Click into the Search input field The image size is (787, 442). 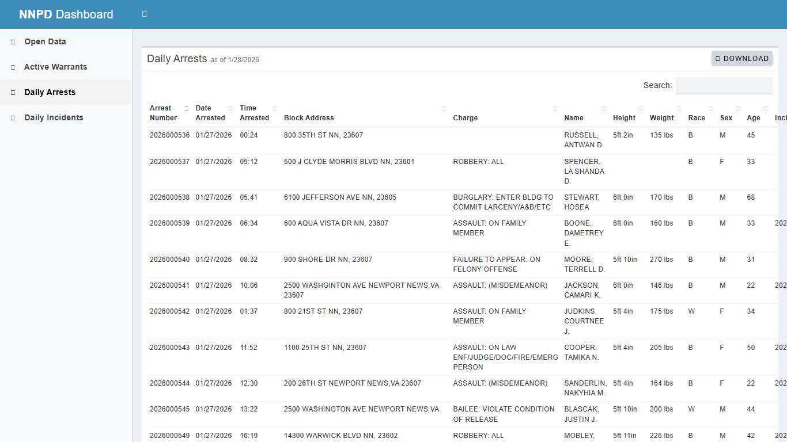[724, 85]
